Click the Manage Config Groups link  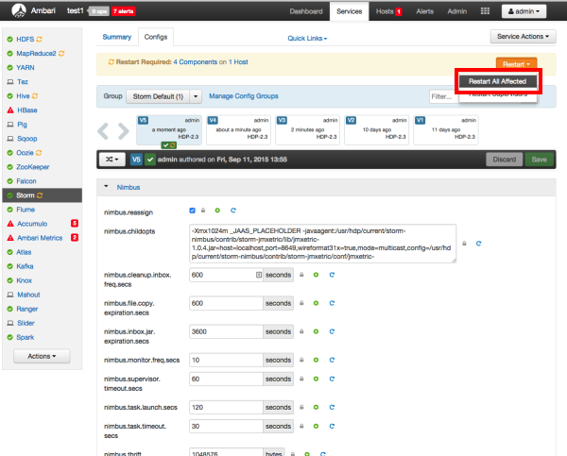244,96
